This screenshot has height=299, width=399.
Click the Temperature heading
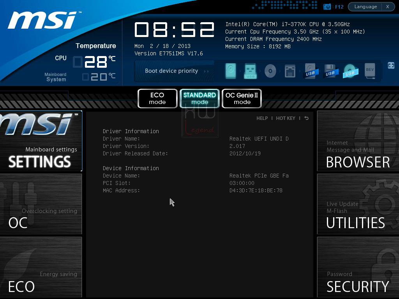tap(96, 46)
